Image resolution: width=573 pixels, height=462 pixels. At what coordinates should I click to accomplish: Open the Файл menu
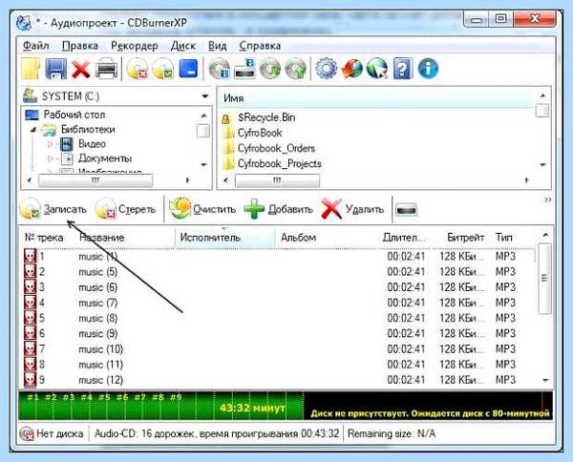(36, 46)
